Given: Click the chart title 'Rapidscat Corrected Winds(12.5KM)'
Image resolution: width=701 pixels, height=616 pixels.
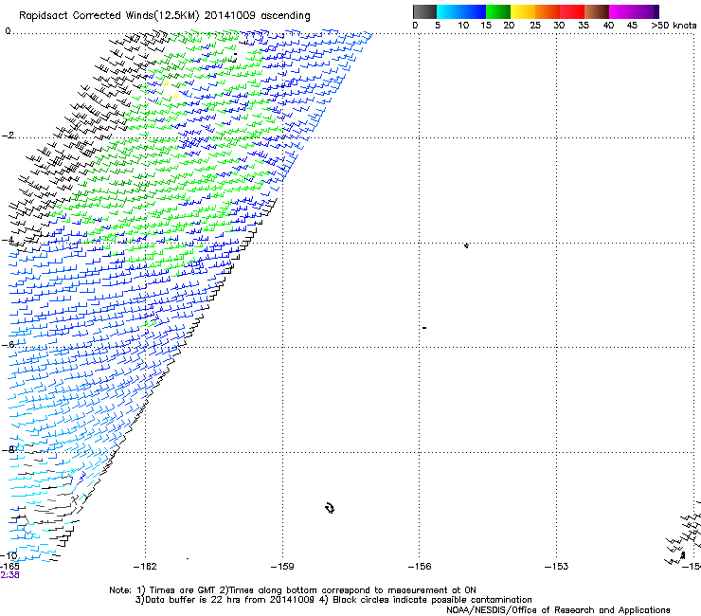Looking at the screenshot, I should point(109,16).
